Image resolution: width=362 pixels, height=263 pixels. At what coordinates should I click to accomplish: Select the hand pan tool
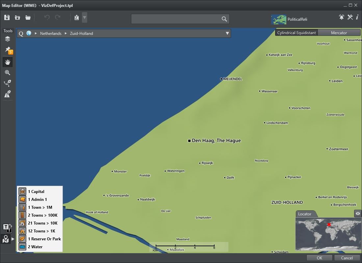[x=8, y=62]
